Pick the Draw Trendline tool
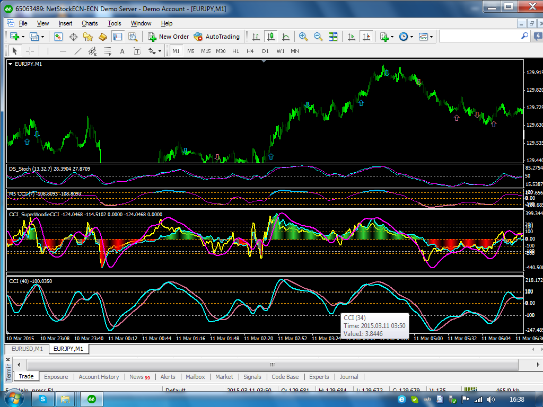 tap(78, 51)
